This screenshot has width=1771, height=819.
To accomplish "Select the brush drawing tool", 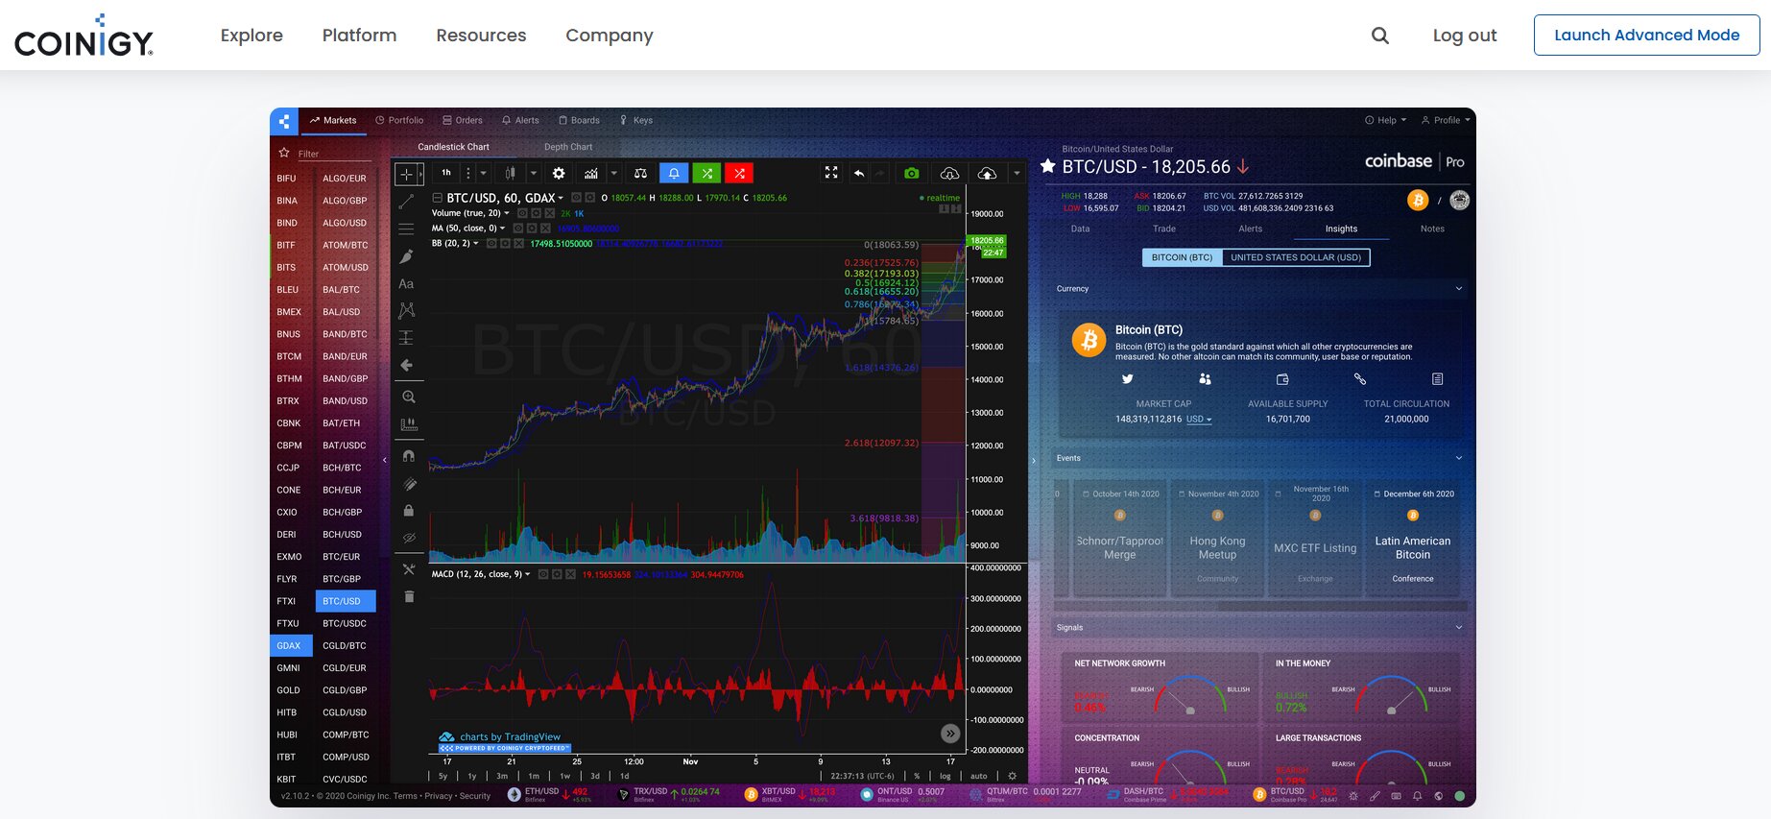I will click(406, 256).
